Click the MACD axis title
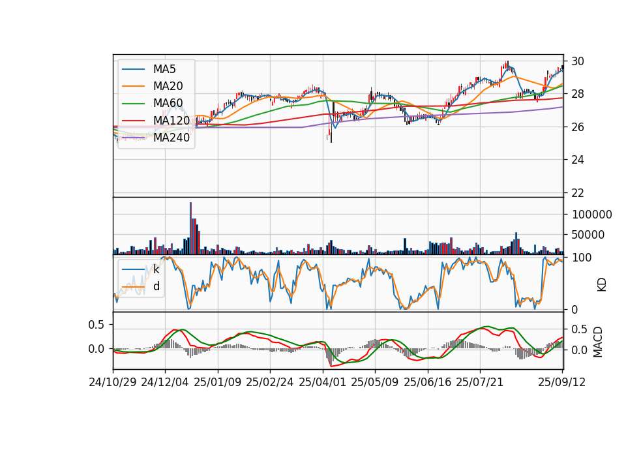 [x=598, y=342]
